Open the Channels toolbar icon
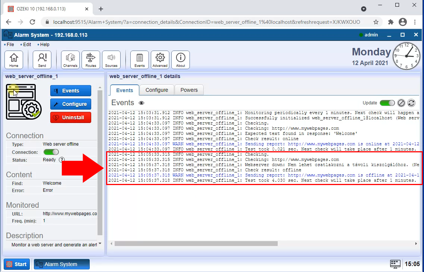Screen dimensions: 424x272 [70, 59]
